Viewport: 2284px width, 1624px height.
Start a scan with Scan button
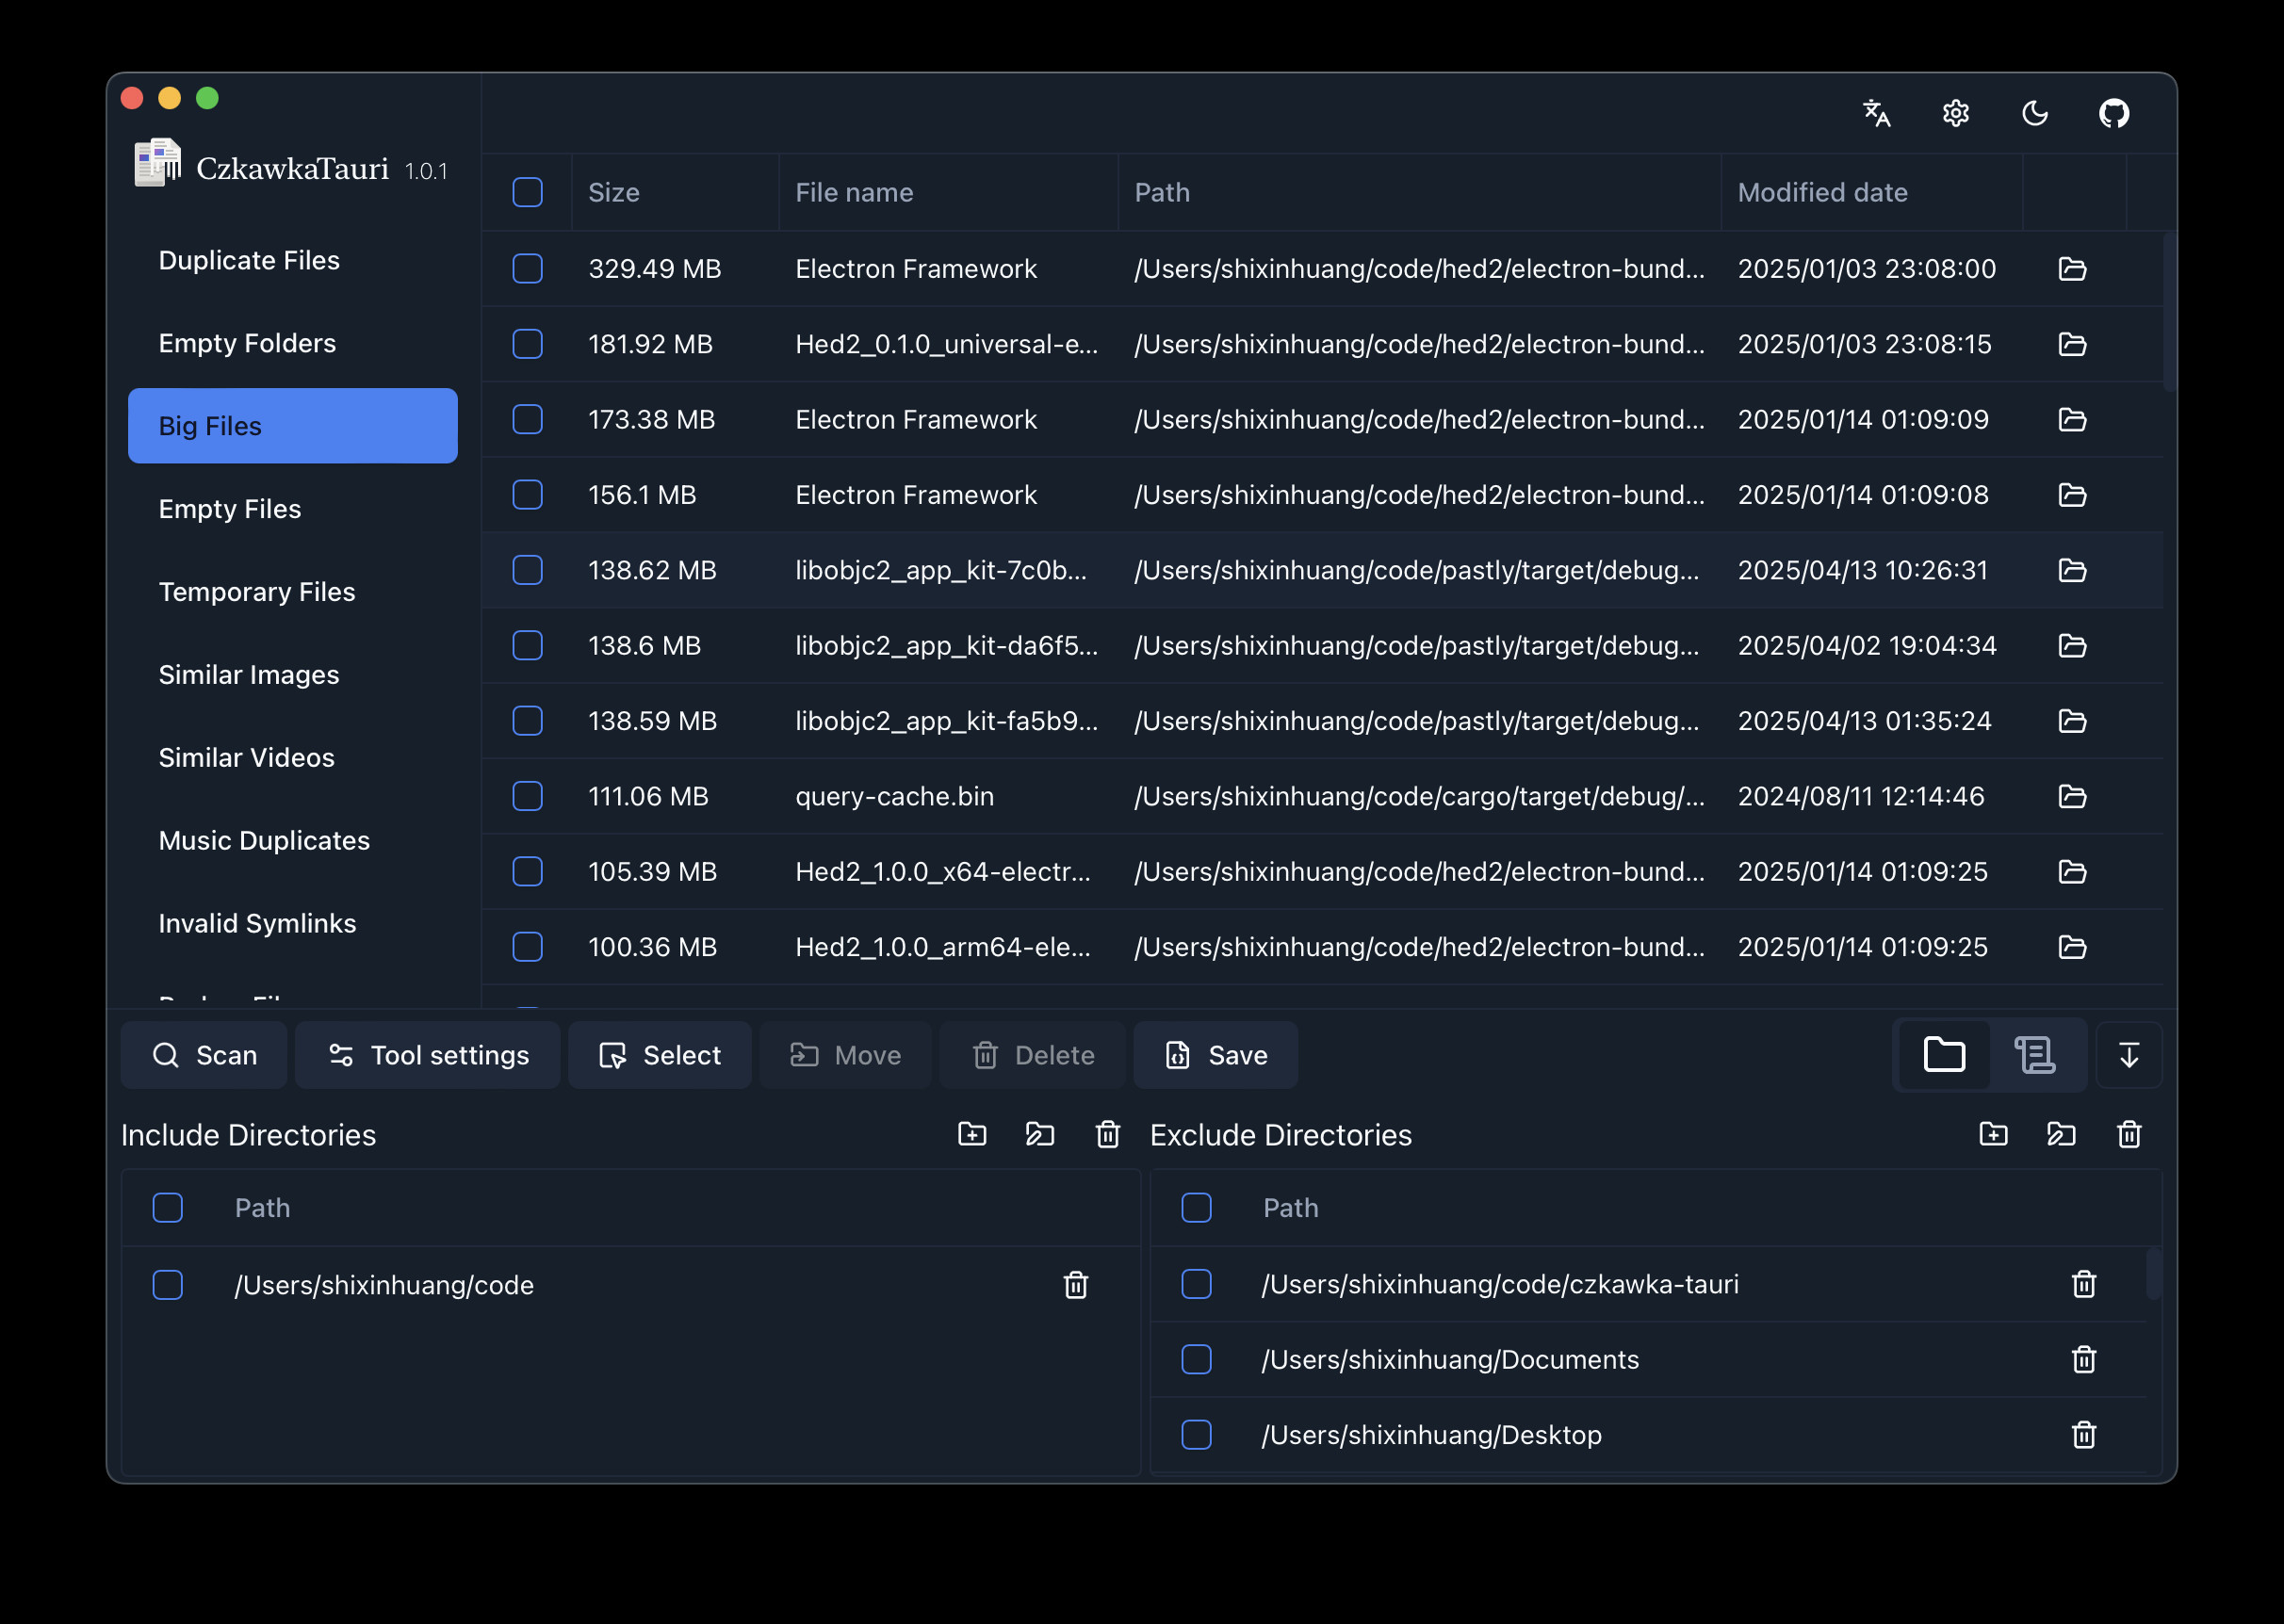pyautogui.click(x=204, y=1055)
